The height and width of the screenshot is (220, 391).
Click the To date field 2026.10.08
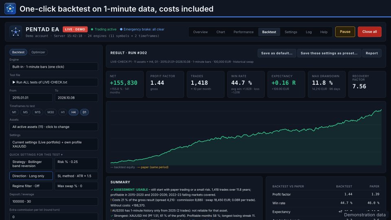click(76, 97)
